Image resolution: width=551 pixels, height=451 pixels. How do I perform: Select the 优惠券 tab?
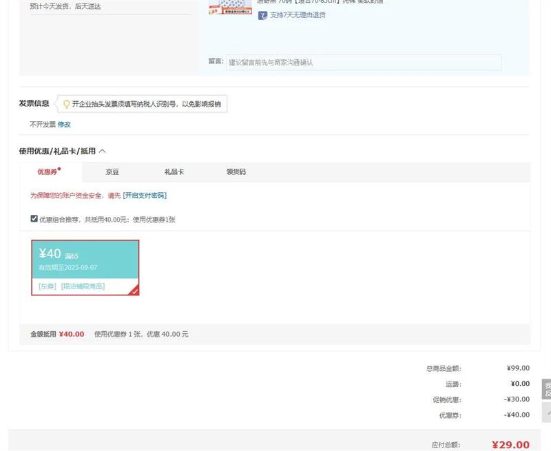(48, 172)
